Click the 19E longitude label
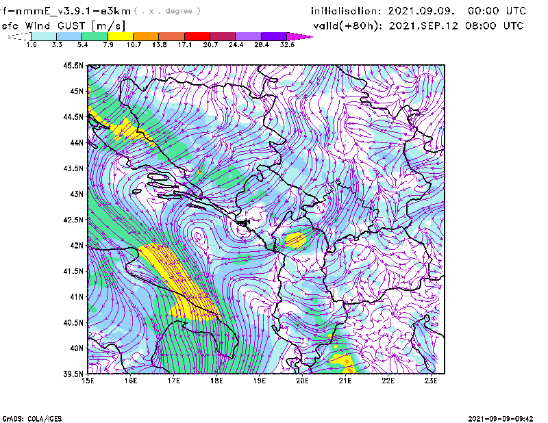The width and height of the screenshot is (548, 423). [x=260, y=381]
